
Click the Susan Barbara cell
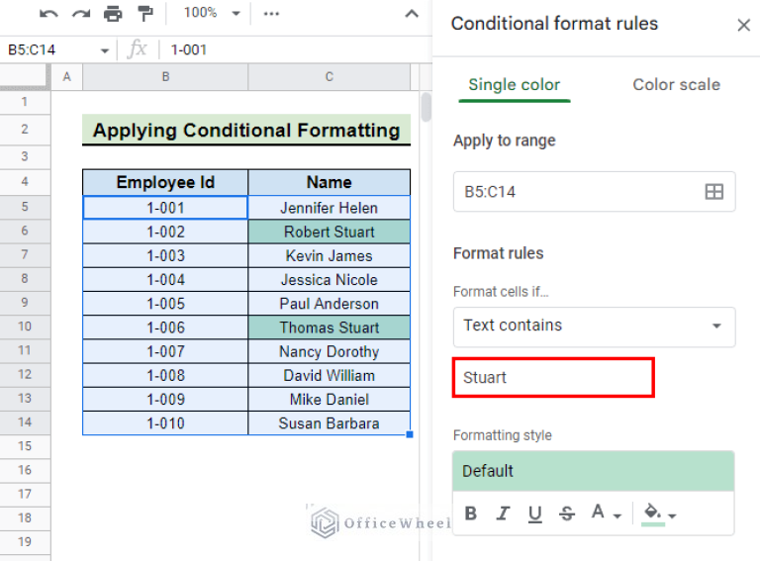click(x=330, y=422)
